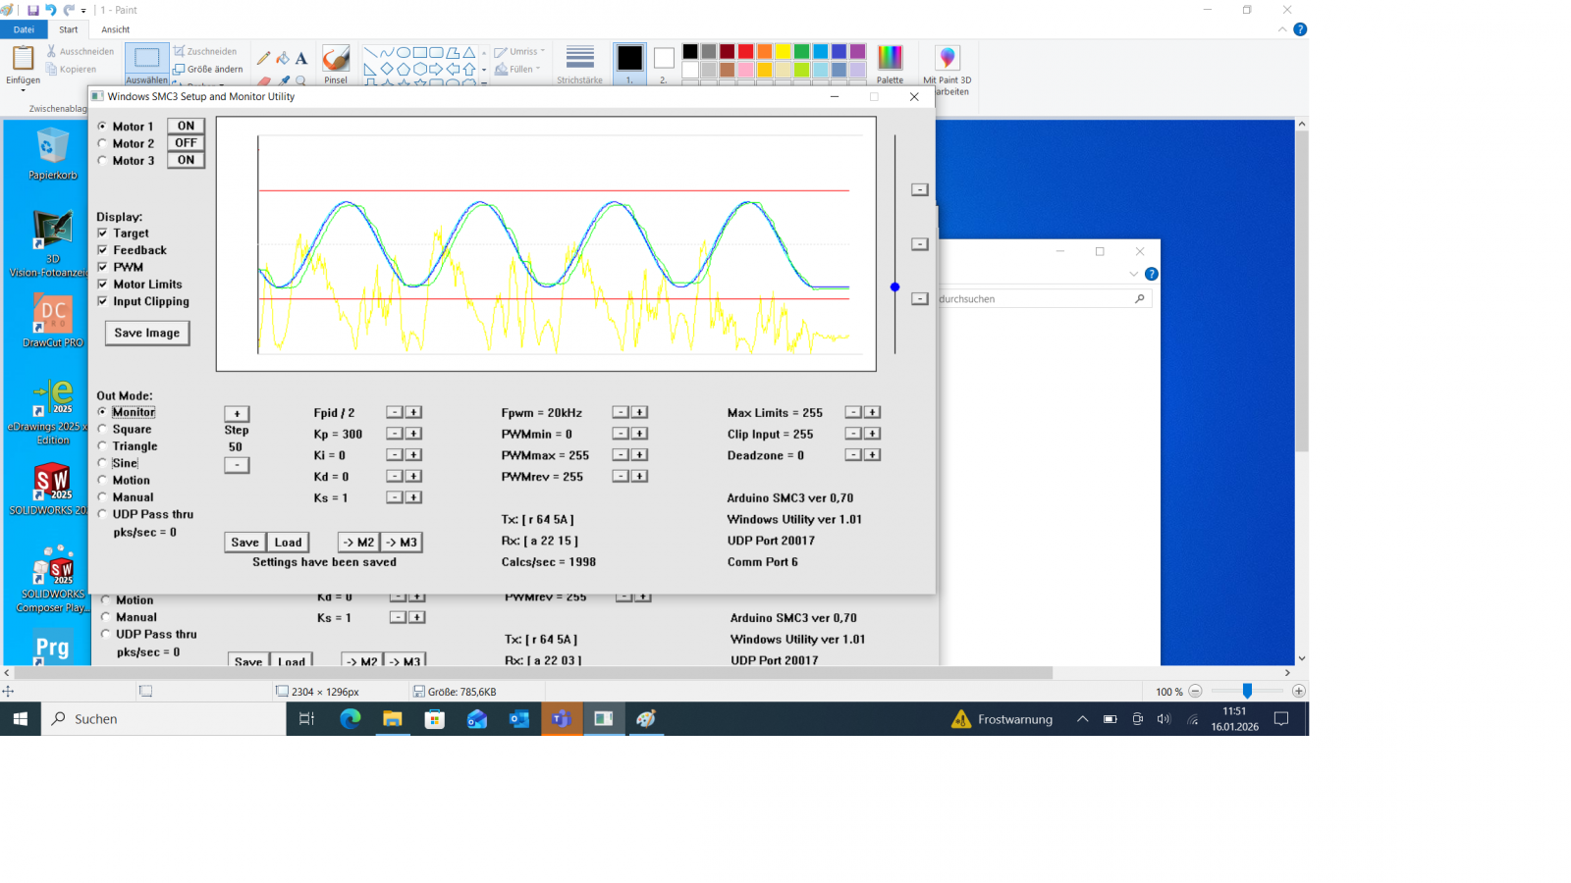
Task: Uncheck the Feedback display checkbox
Action: click(x=103, y=250)
